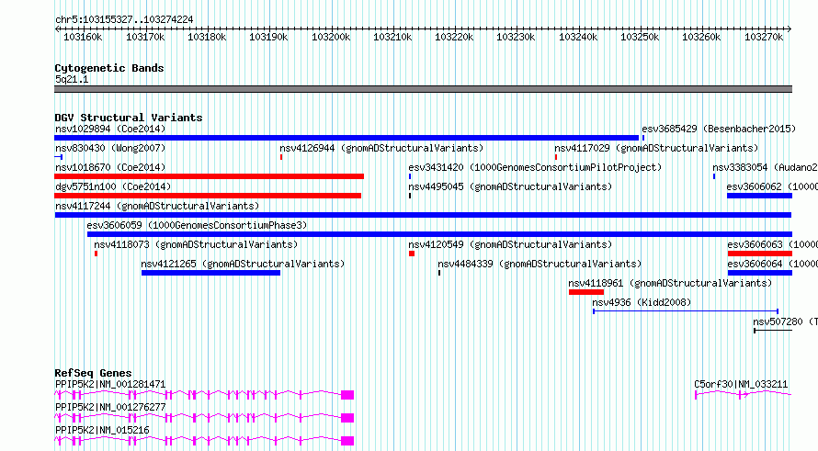
Task: Select PPIP5K2 NM_001281471 final magenta exon block
Action: point(347,395)
